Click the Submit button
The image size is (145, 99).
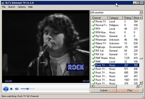coord(104,90)
